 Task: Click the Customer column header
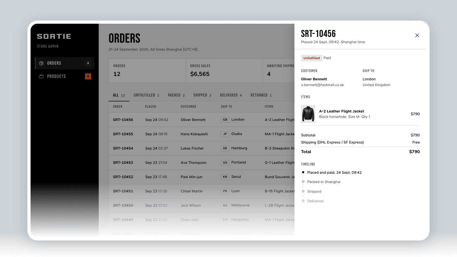point(189,107)
